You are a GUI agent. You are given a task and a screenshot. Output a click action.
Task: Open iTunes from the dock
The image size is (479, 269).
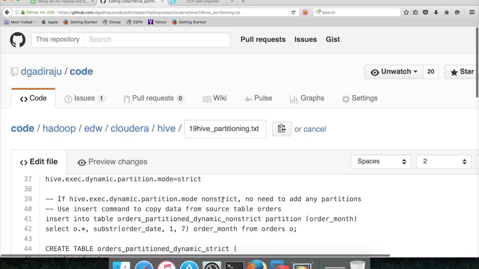click(167, 265)
